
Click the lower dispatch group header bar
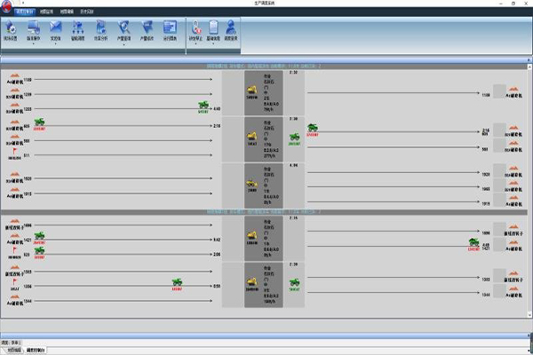[264, 212]
